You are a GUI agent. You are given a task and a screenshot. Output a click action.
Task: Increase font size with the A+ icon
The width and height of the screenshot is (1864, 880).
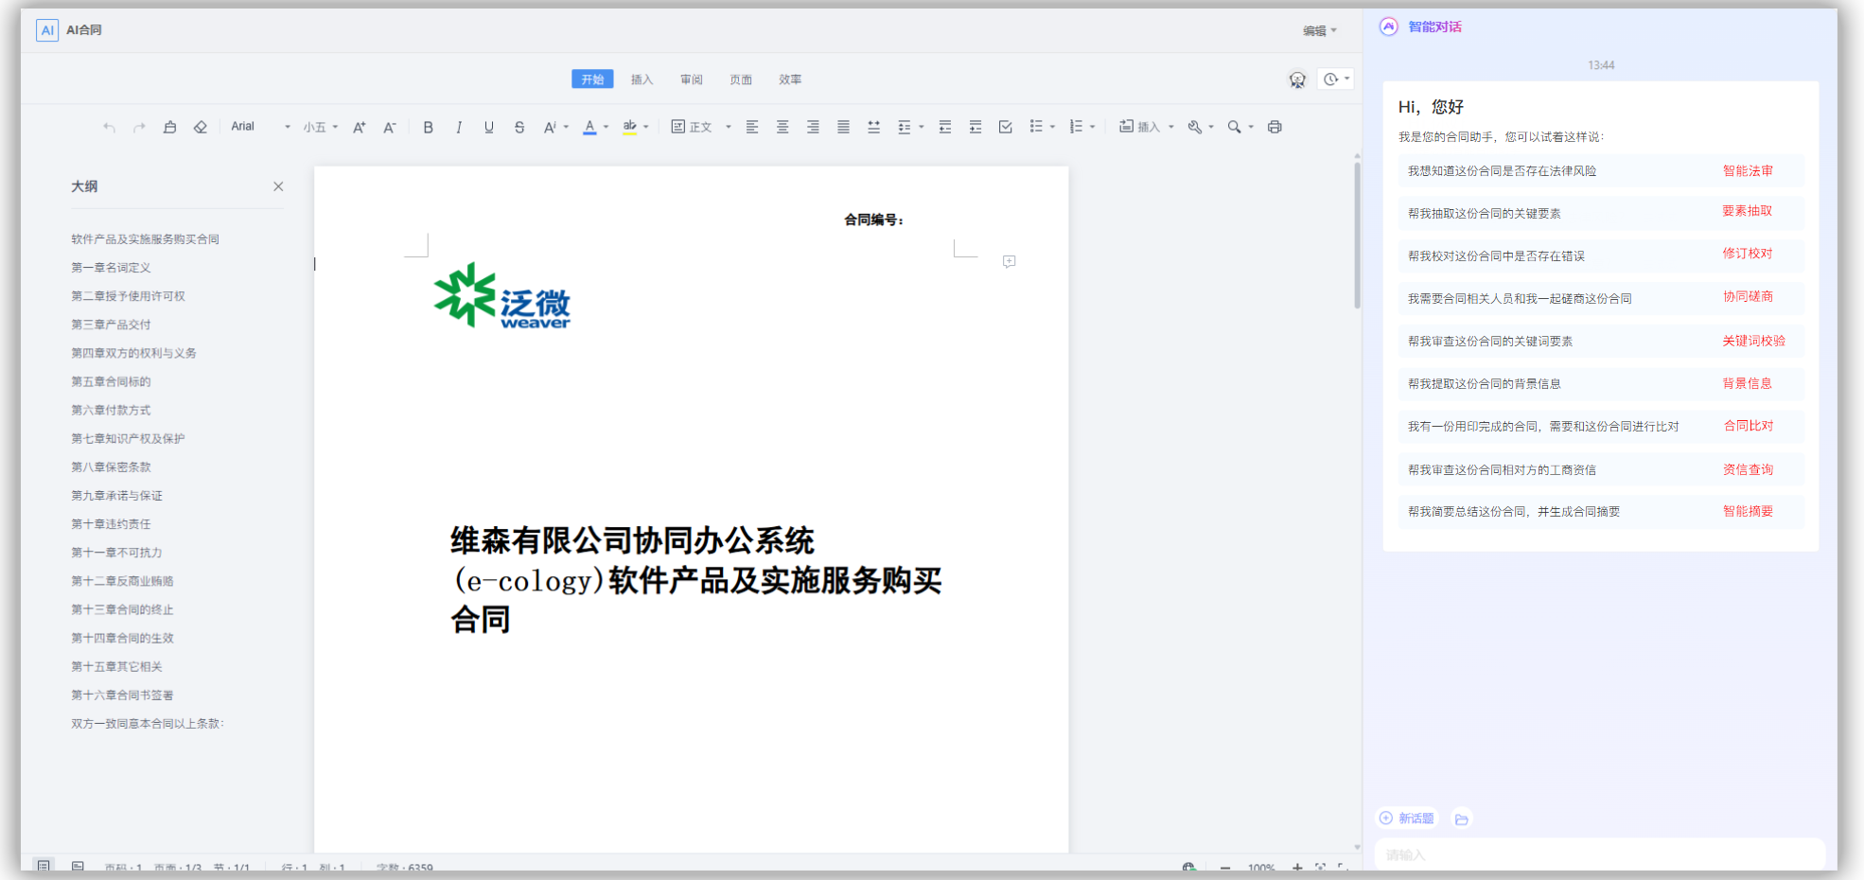(360, 127)
